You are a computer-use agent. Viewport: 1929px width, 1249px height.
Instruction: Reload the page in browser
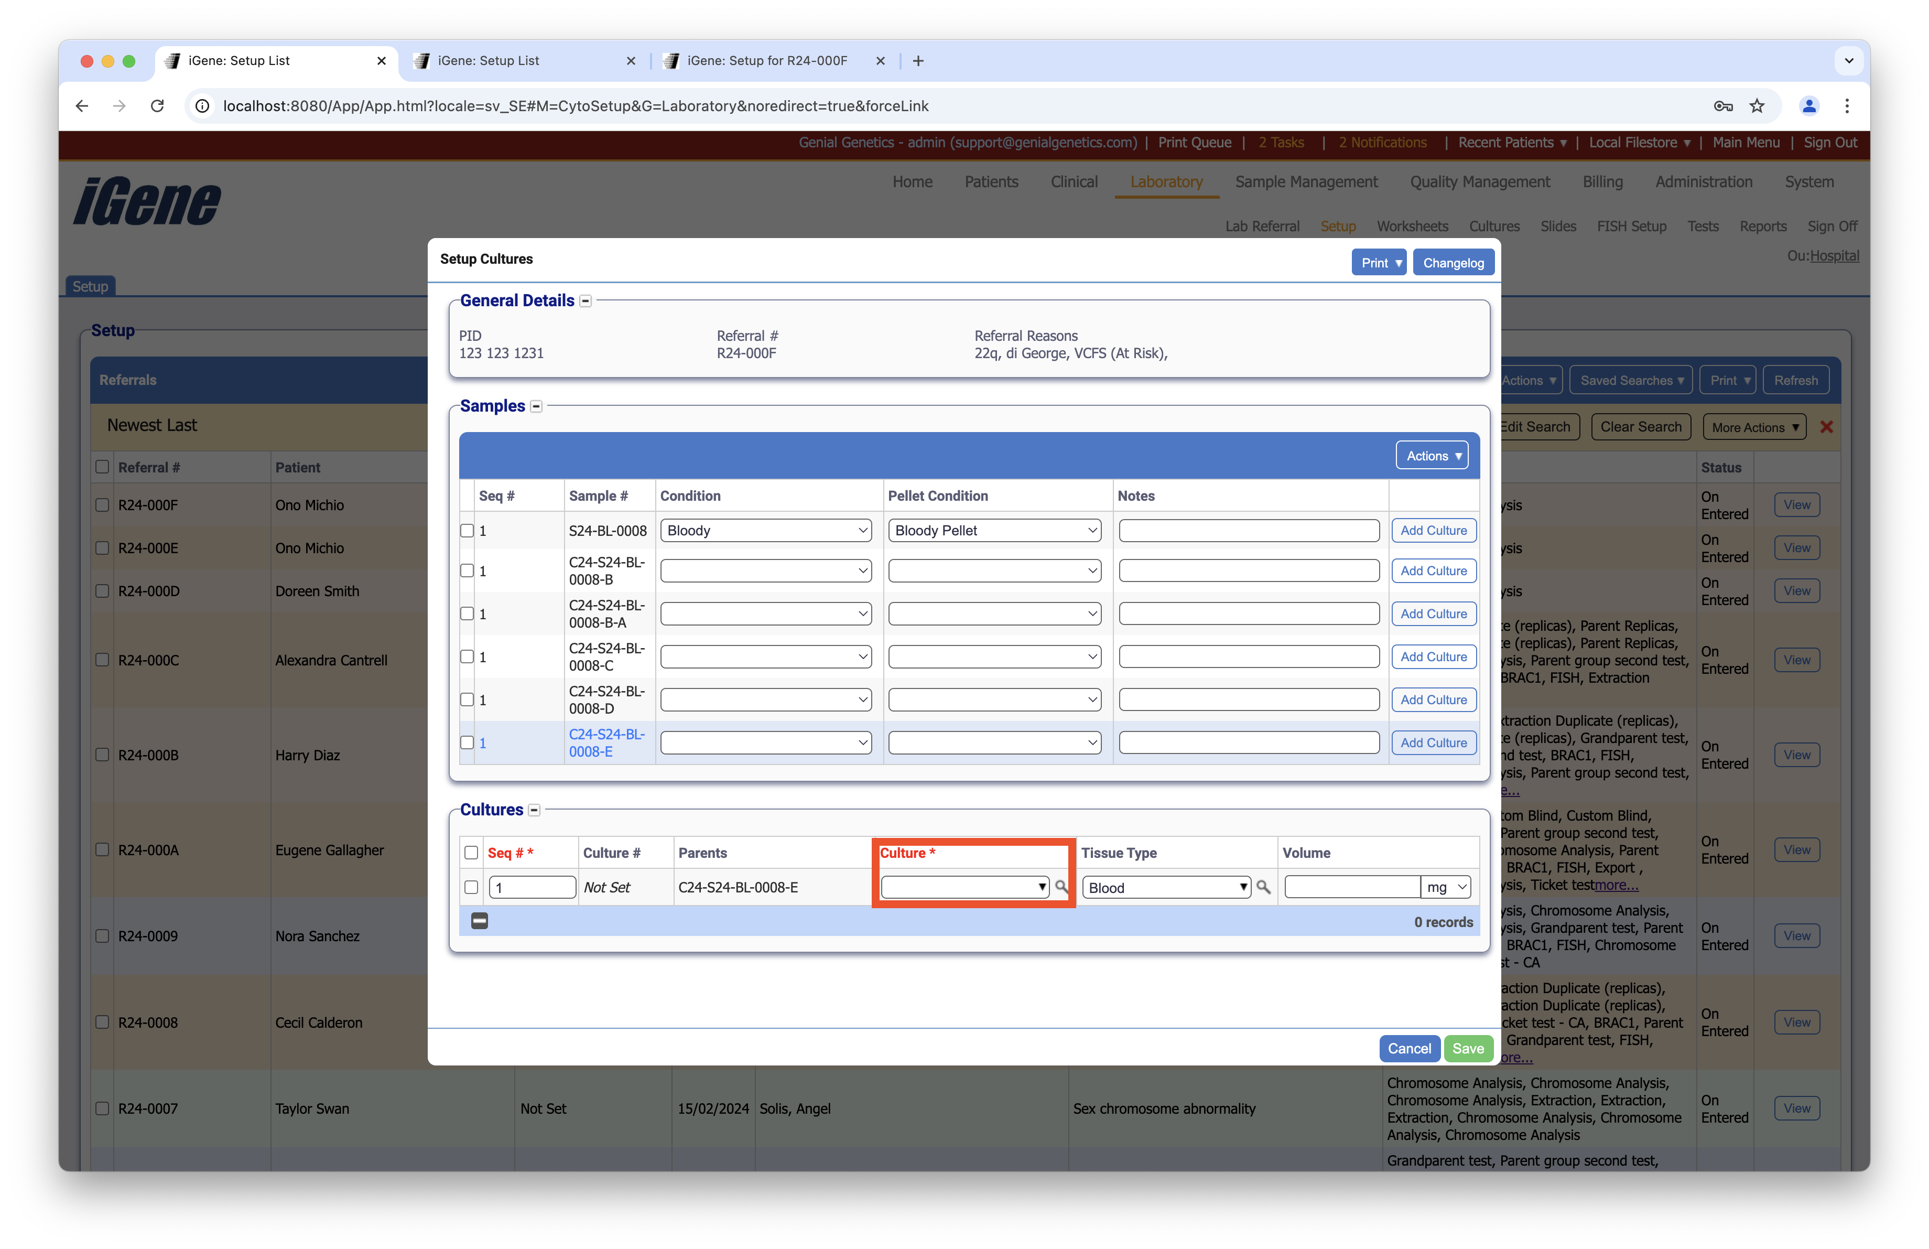[157, 106]
